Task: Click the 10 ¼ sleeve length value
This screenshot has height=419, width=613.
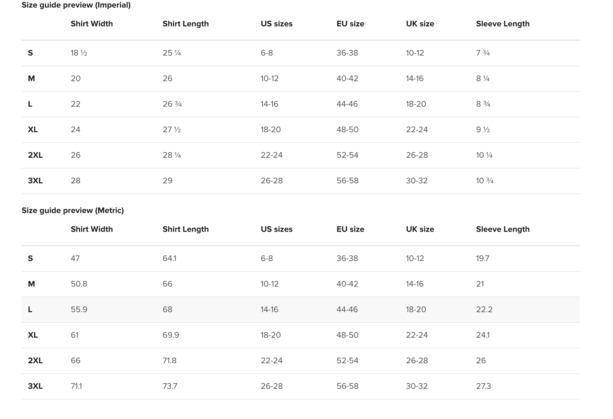Action: pyautogui.click(x=484, y=155)
